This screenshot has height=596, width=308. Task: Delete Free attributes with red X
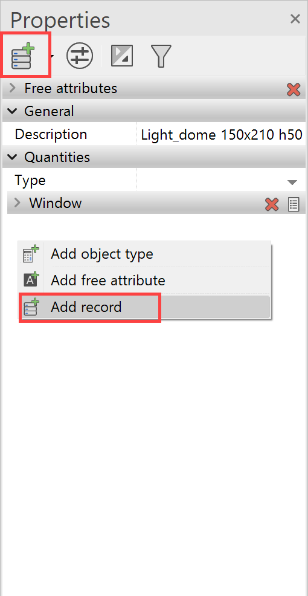click(x=294, y=89)
